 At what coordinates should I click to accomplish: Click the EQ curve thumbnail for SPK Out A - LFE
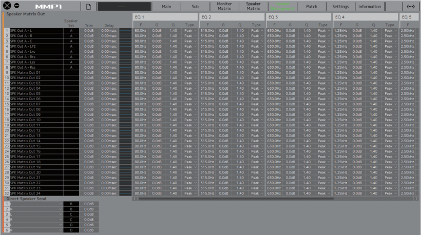pos(125,46)
